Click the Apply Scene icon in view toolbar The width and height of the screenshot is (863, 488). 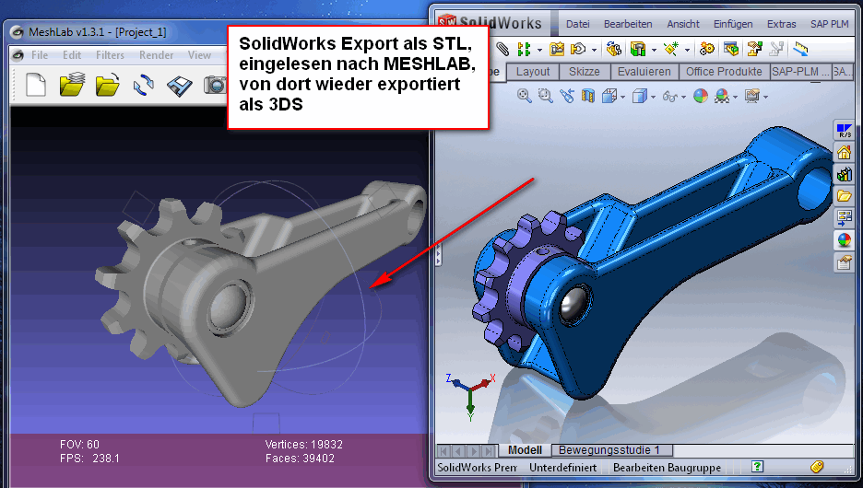(722, 96)
